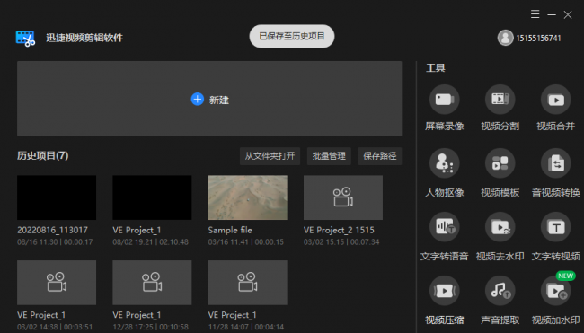Screen dimensions: 584x333
Task: Click the 迅捷视频剪辑软件 app title
Action: click(x=84, y=38)
